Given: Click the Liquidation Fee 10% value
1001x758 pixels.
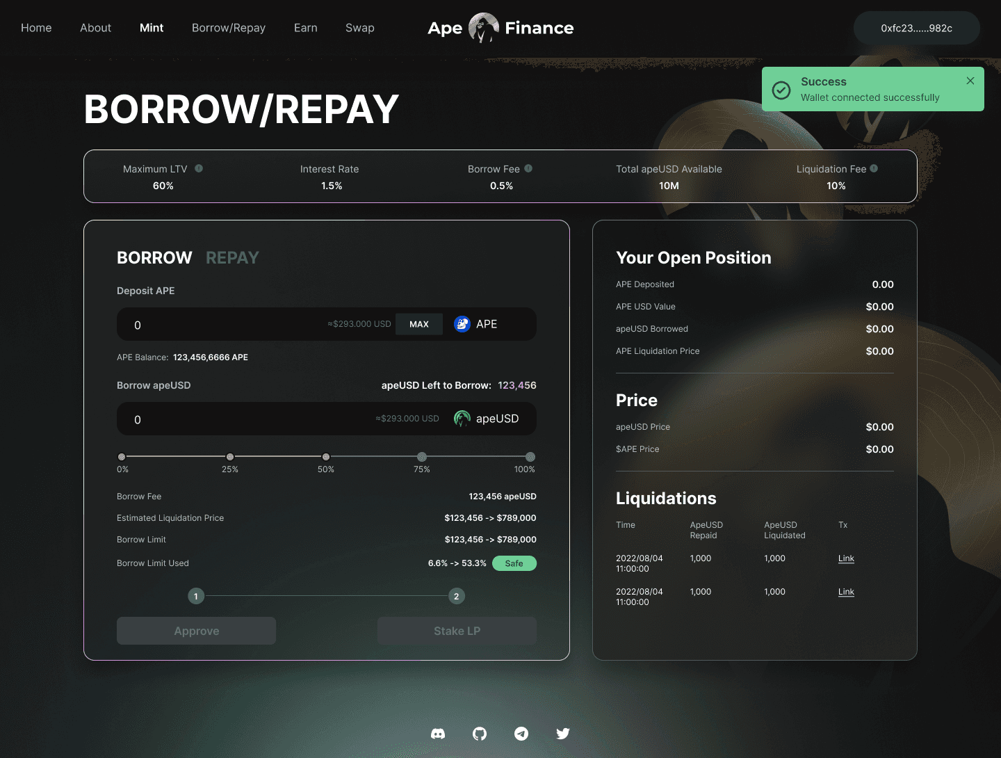Looking at the screenshot, I should [836, 186].
